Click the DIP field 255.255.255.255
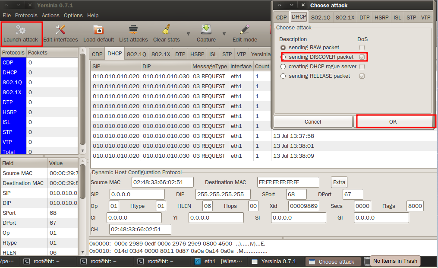The width and height of the screenshot is (438, 268). point(223,194)
